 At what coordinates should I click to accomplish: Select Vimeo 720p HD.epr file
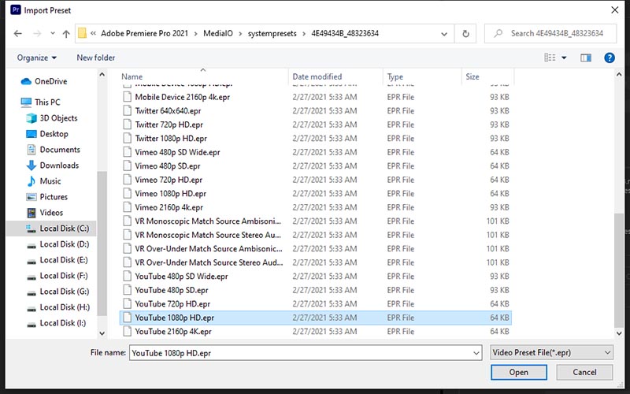(x=316, y=180)
